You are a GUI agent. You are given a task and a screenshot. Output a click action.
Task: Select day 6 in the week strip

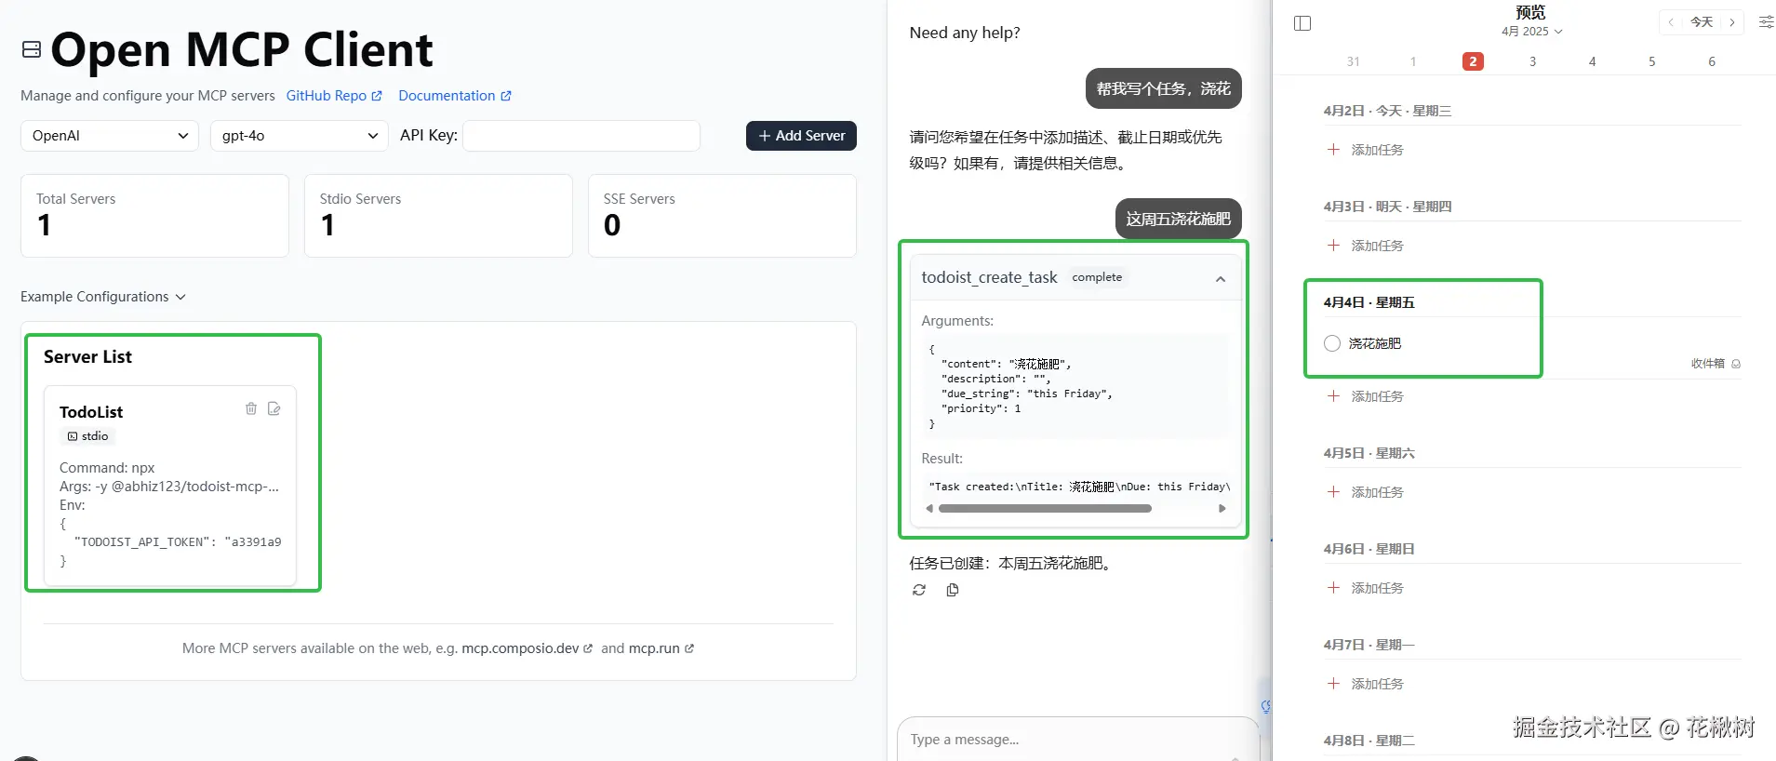pos(1712,61)
